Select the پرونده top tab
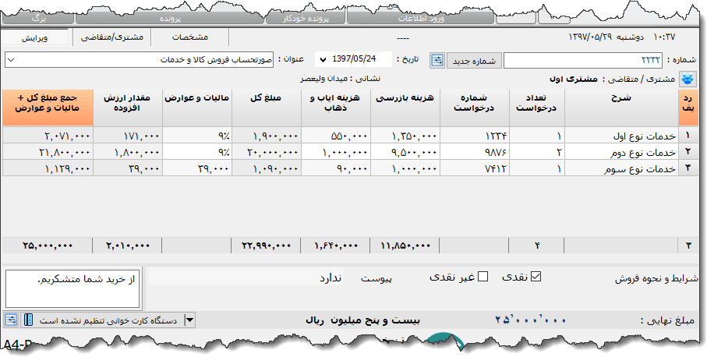Image resolution: width=707 pixels, height=357 pixels. click(x=169, y=19)
